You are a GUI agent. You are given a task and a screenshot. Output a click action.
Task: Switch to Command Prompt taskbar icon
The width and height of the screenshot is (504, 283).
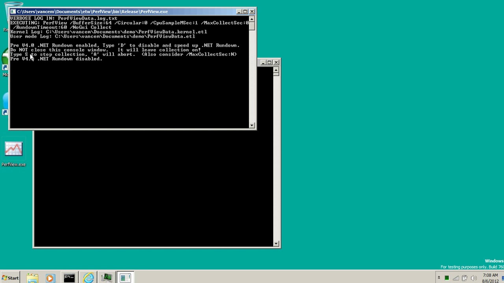(x=69, y=278)
